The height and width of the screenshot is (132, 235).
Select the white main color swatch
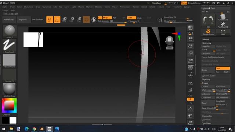click(13, 120)
